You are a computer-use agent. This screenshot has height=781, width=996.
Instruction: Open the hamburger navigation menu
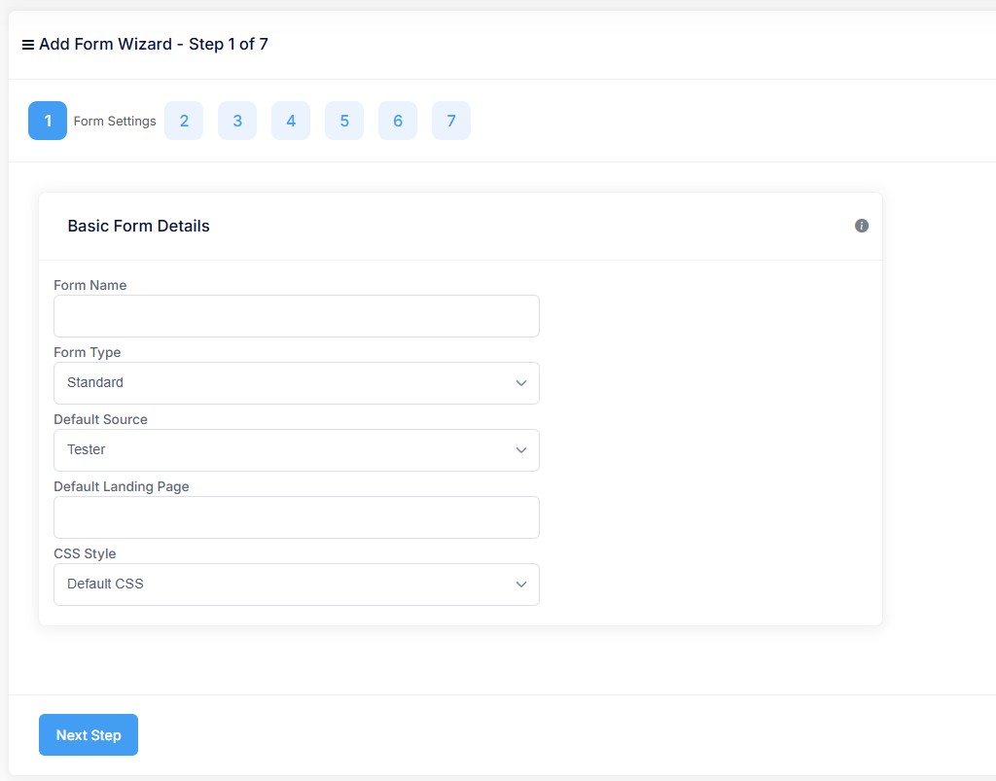click(28, 44)
